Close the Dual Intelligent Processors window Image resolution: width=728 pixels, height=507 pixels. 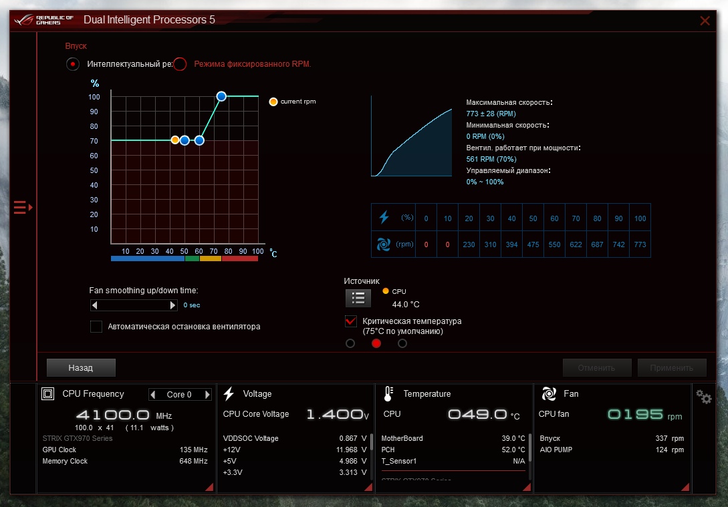click(705, 21)
